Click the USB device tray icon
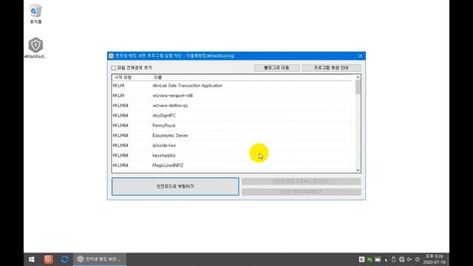 tap(393, 259)
